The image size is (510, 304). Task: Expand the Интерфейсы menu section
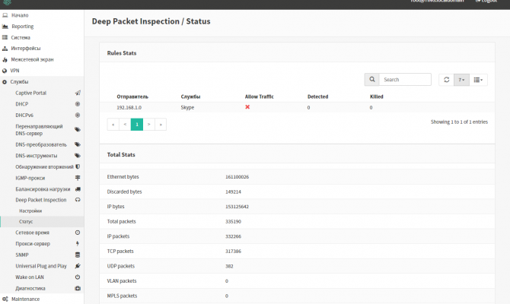click(26, 48)
